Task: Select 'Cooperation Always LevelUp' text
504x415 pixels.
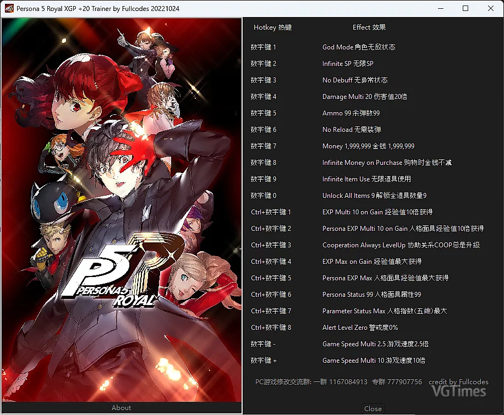Action: click(401, 245)
